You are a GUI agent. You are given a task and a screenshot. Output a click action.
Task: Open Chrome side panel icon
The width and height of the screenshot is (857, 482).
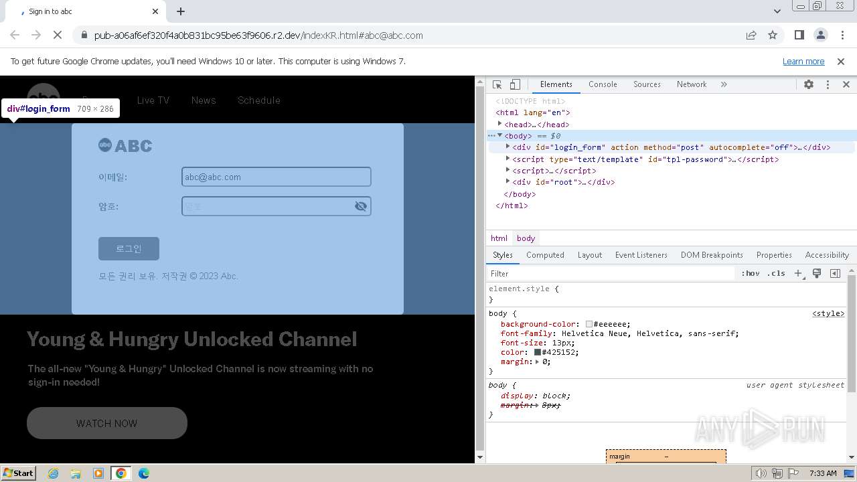(799, 35)
